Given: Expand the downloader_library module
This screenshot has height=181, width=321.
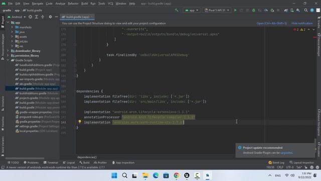Looking at the screenshot, I should (x=8, y=51).
